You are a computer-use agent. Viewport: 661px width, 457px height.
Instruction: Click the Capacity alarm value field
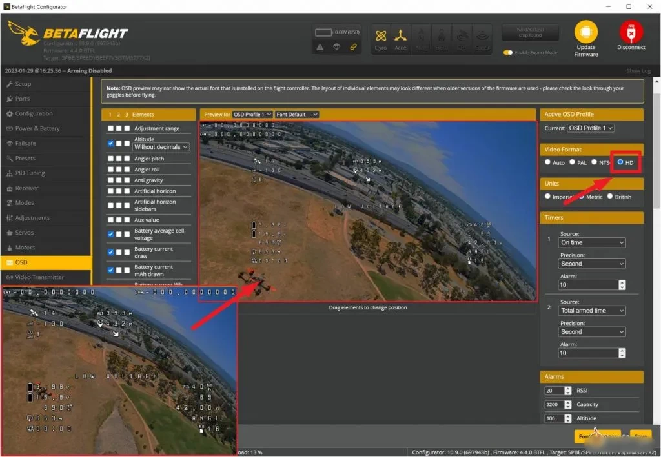[554, 404]
